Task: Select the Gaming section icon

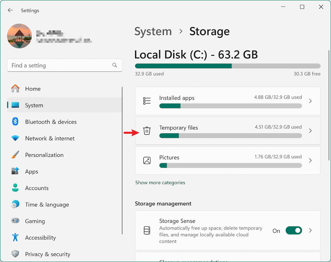Action: click(15, 221)
